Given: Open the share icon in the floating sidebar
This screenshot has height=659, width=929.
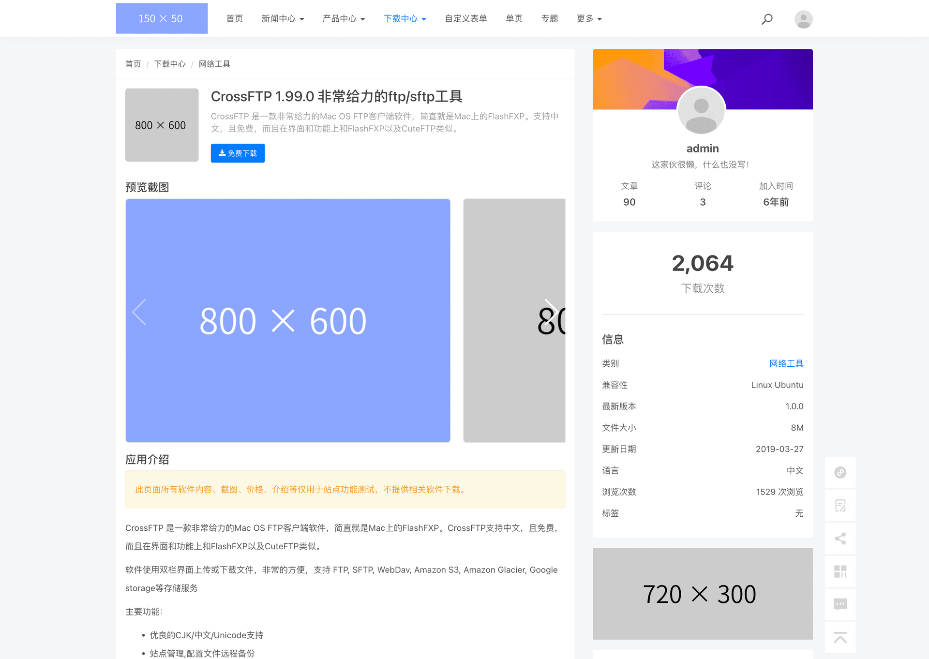Looking at the screenshot, I should click(840, 539).
